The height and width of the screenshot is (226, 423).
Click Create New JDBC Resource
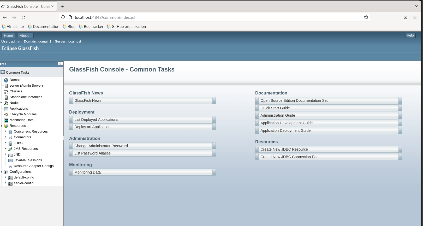[x=328, y=149]
